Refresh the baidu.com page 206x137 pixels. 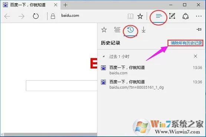(x=36, y=16)
